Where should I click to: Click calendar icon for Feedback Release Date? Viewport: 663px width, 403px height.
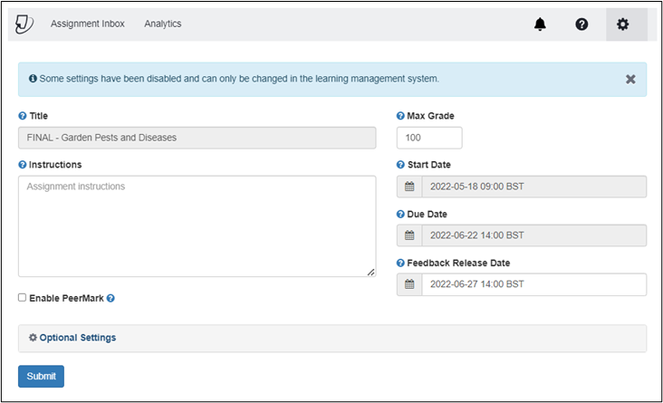tap(409, 284)
